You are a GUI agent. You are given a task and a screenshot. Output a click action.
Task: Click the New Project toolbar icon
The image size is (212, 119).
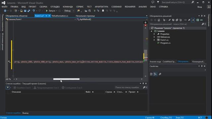coord(16,11)
